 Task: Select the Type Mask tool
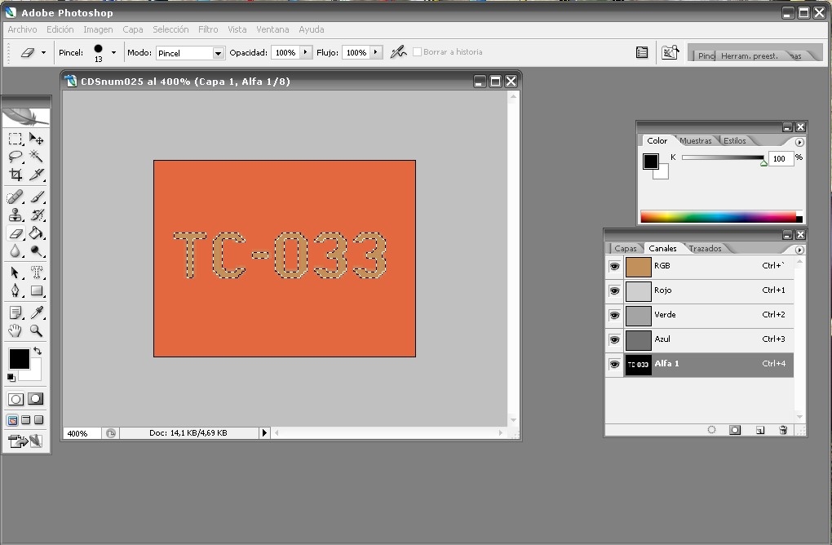pyautogui.click(x=36, y=272)
